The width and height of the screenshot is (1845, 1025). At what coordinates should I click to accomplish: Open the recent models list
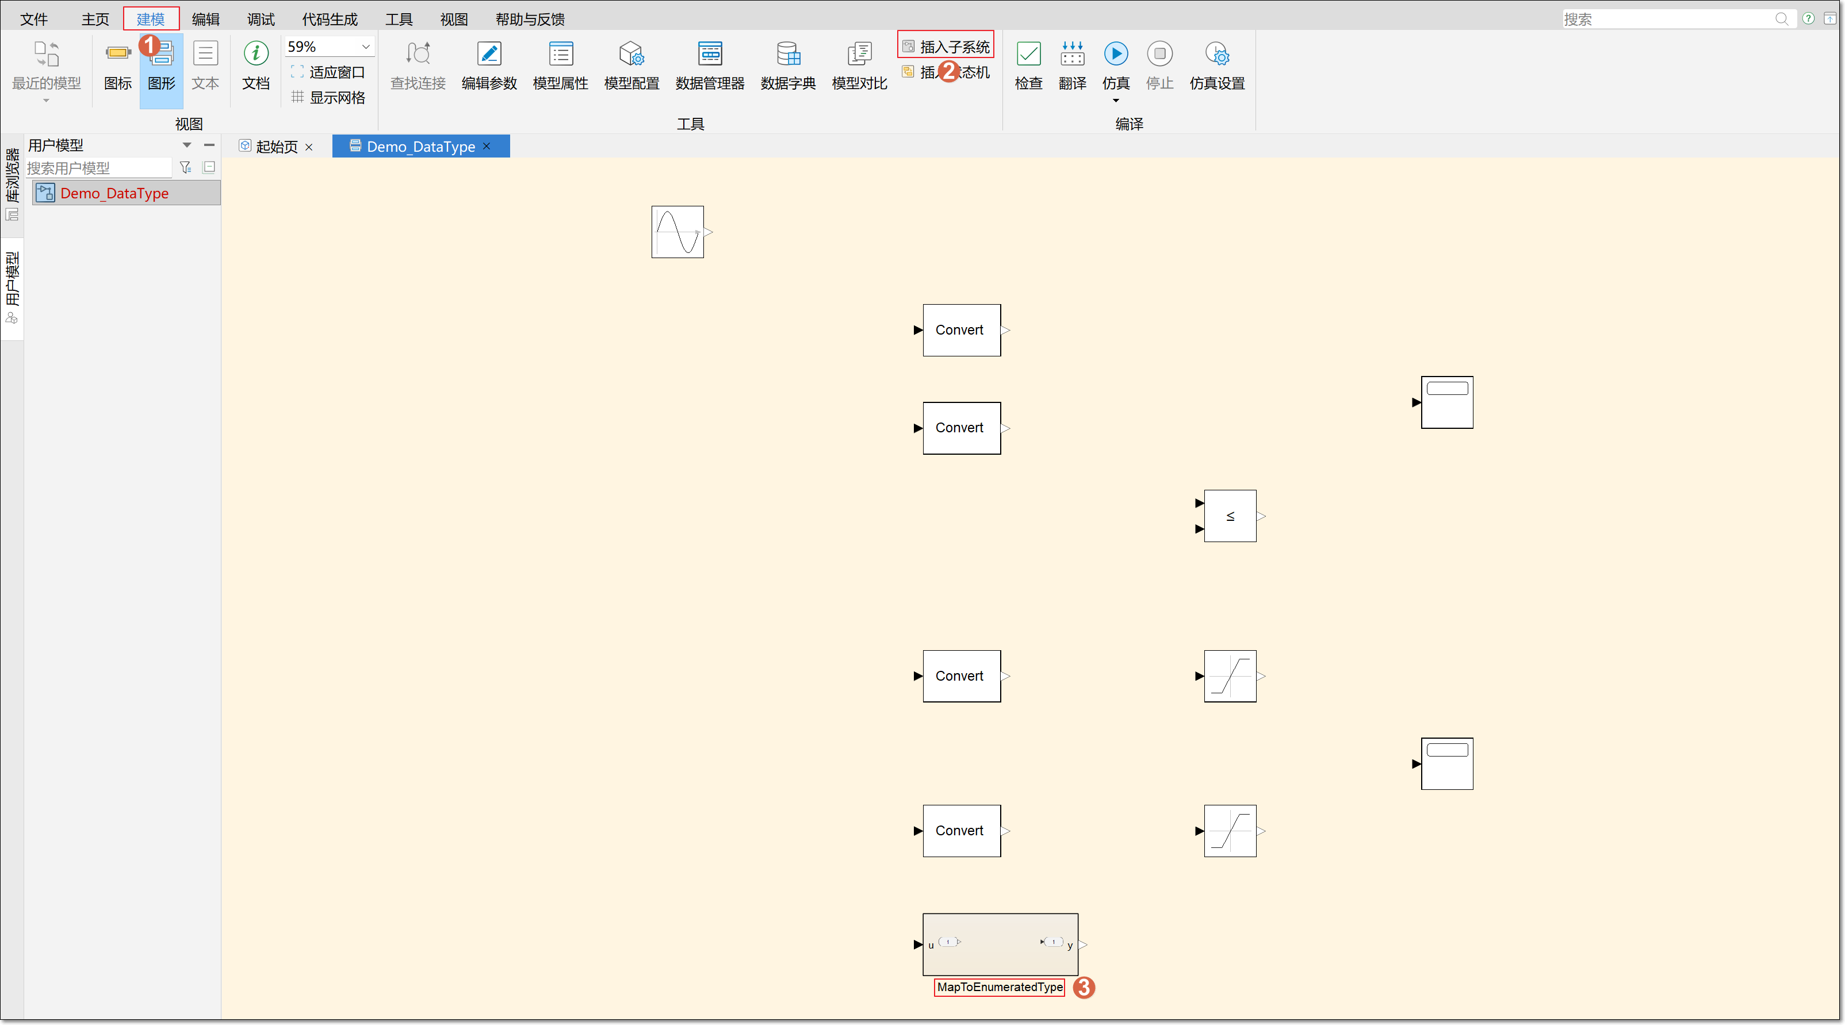(x=47, y=70)
